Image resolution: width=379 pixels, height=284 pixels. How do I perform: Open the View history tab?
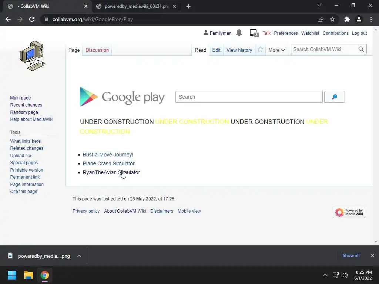coord(239,50)
